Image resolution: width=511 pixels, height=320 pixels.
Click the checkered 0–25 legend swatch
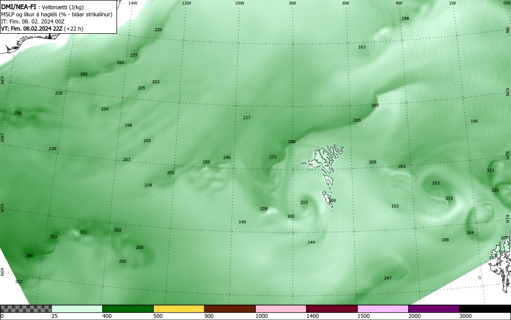click(x=26, y=309)
